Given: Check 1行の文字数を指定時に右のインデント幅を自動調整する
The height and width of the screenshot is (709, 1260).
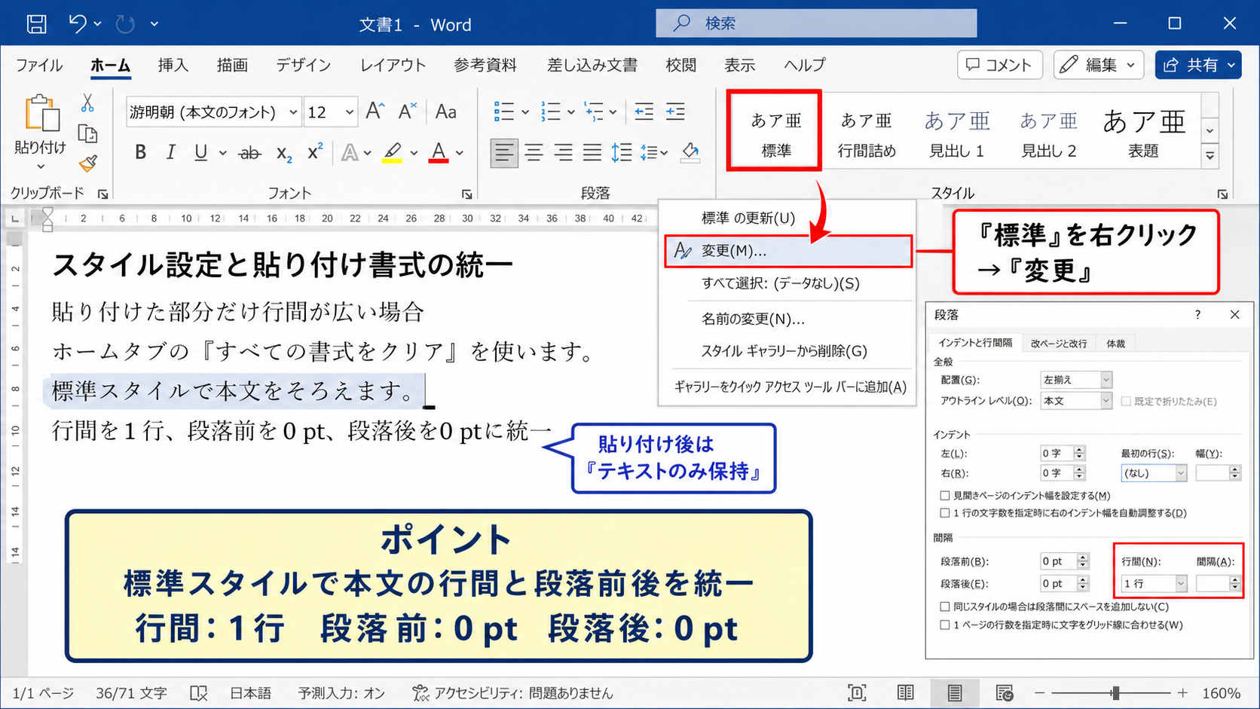Looking at the screenshot, I should click(x=944, y=513).
